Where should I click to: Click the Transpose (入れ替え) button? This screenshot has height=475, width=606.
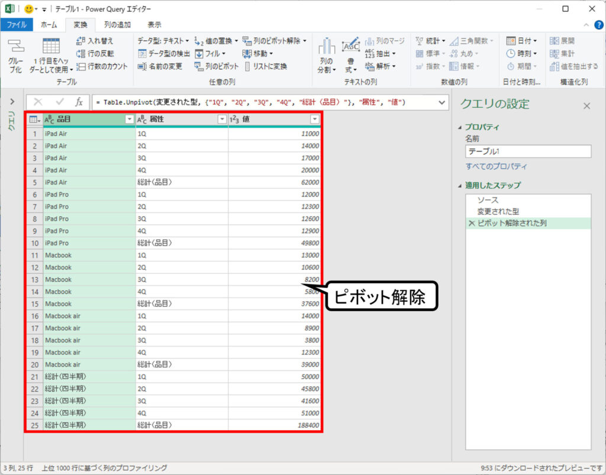[95, 41]
